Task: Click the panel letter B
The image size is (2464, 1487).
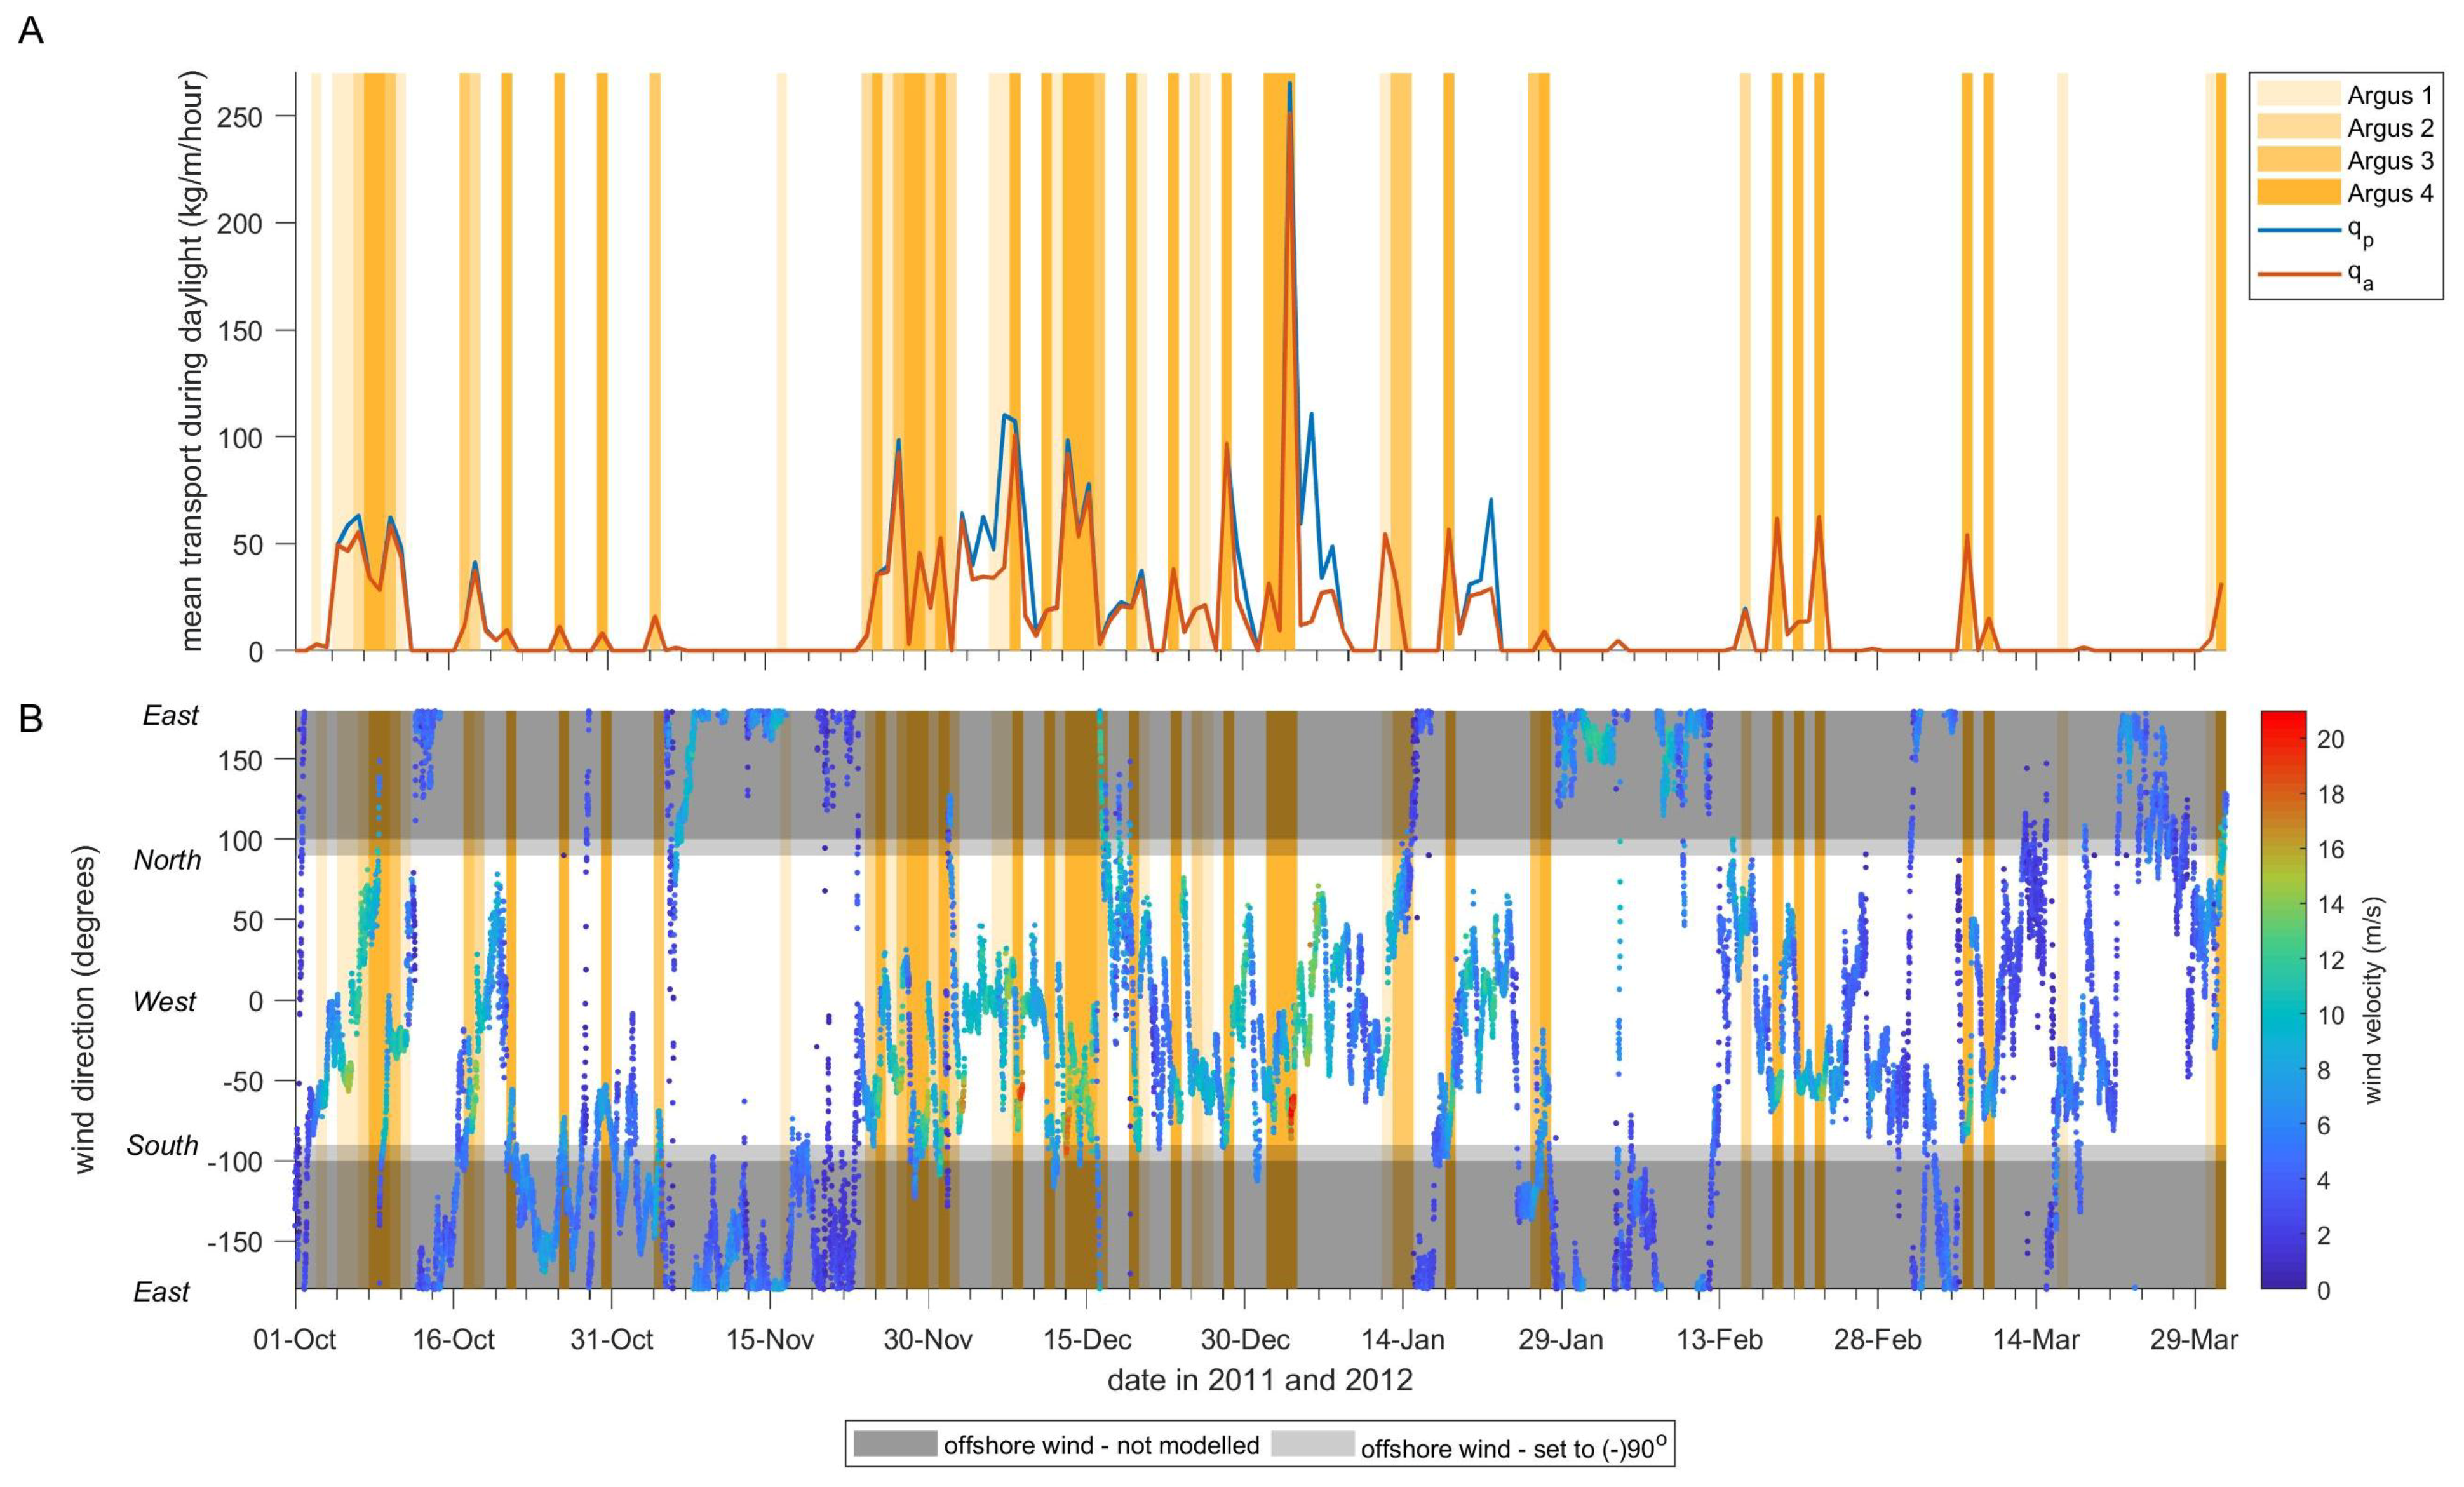Action: (x=31, y=719)
